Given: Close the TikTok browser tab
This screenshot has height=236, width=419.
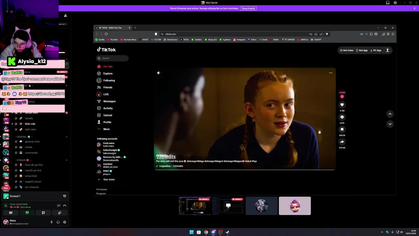Looking at the screenshot, I should 129,28.
